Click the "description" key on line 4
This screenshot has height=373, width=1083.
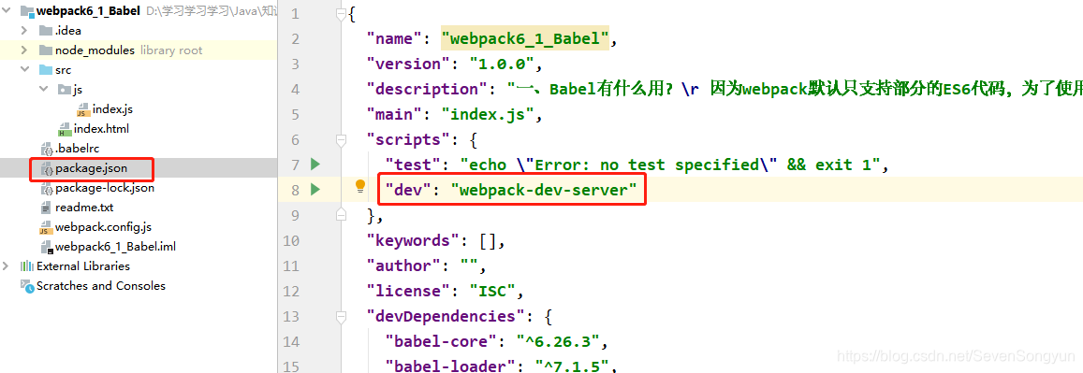click(428, 89)
